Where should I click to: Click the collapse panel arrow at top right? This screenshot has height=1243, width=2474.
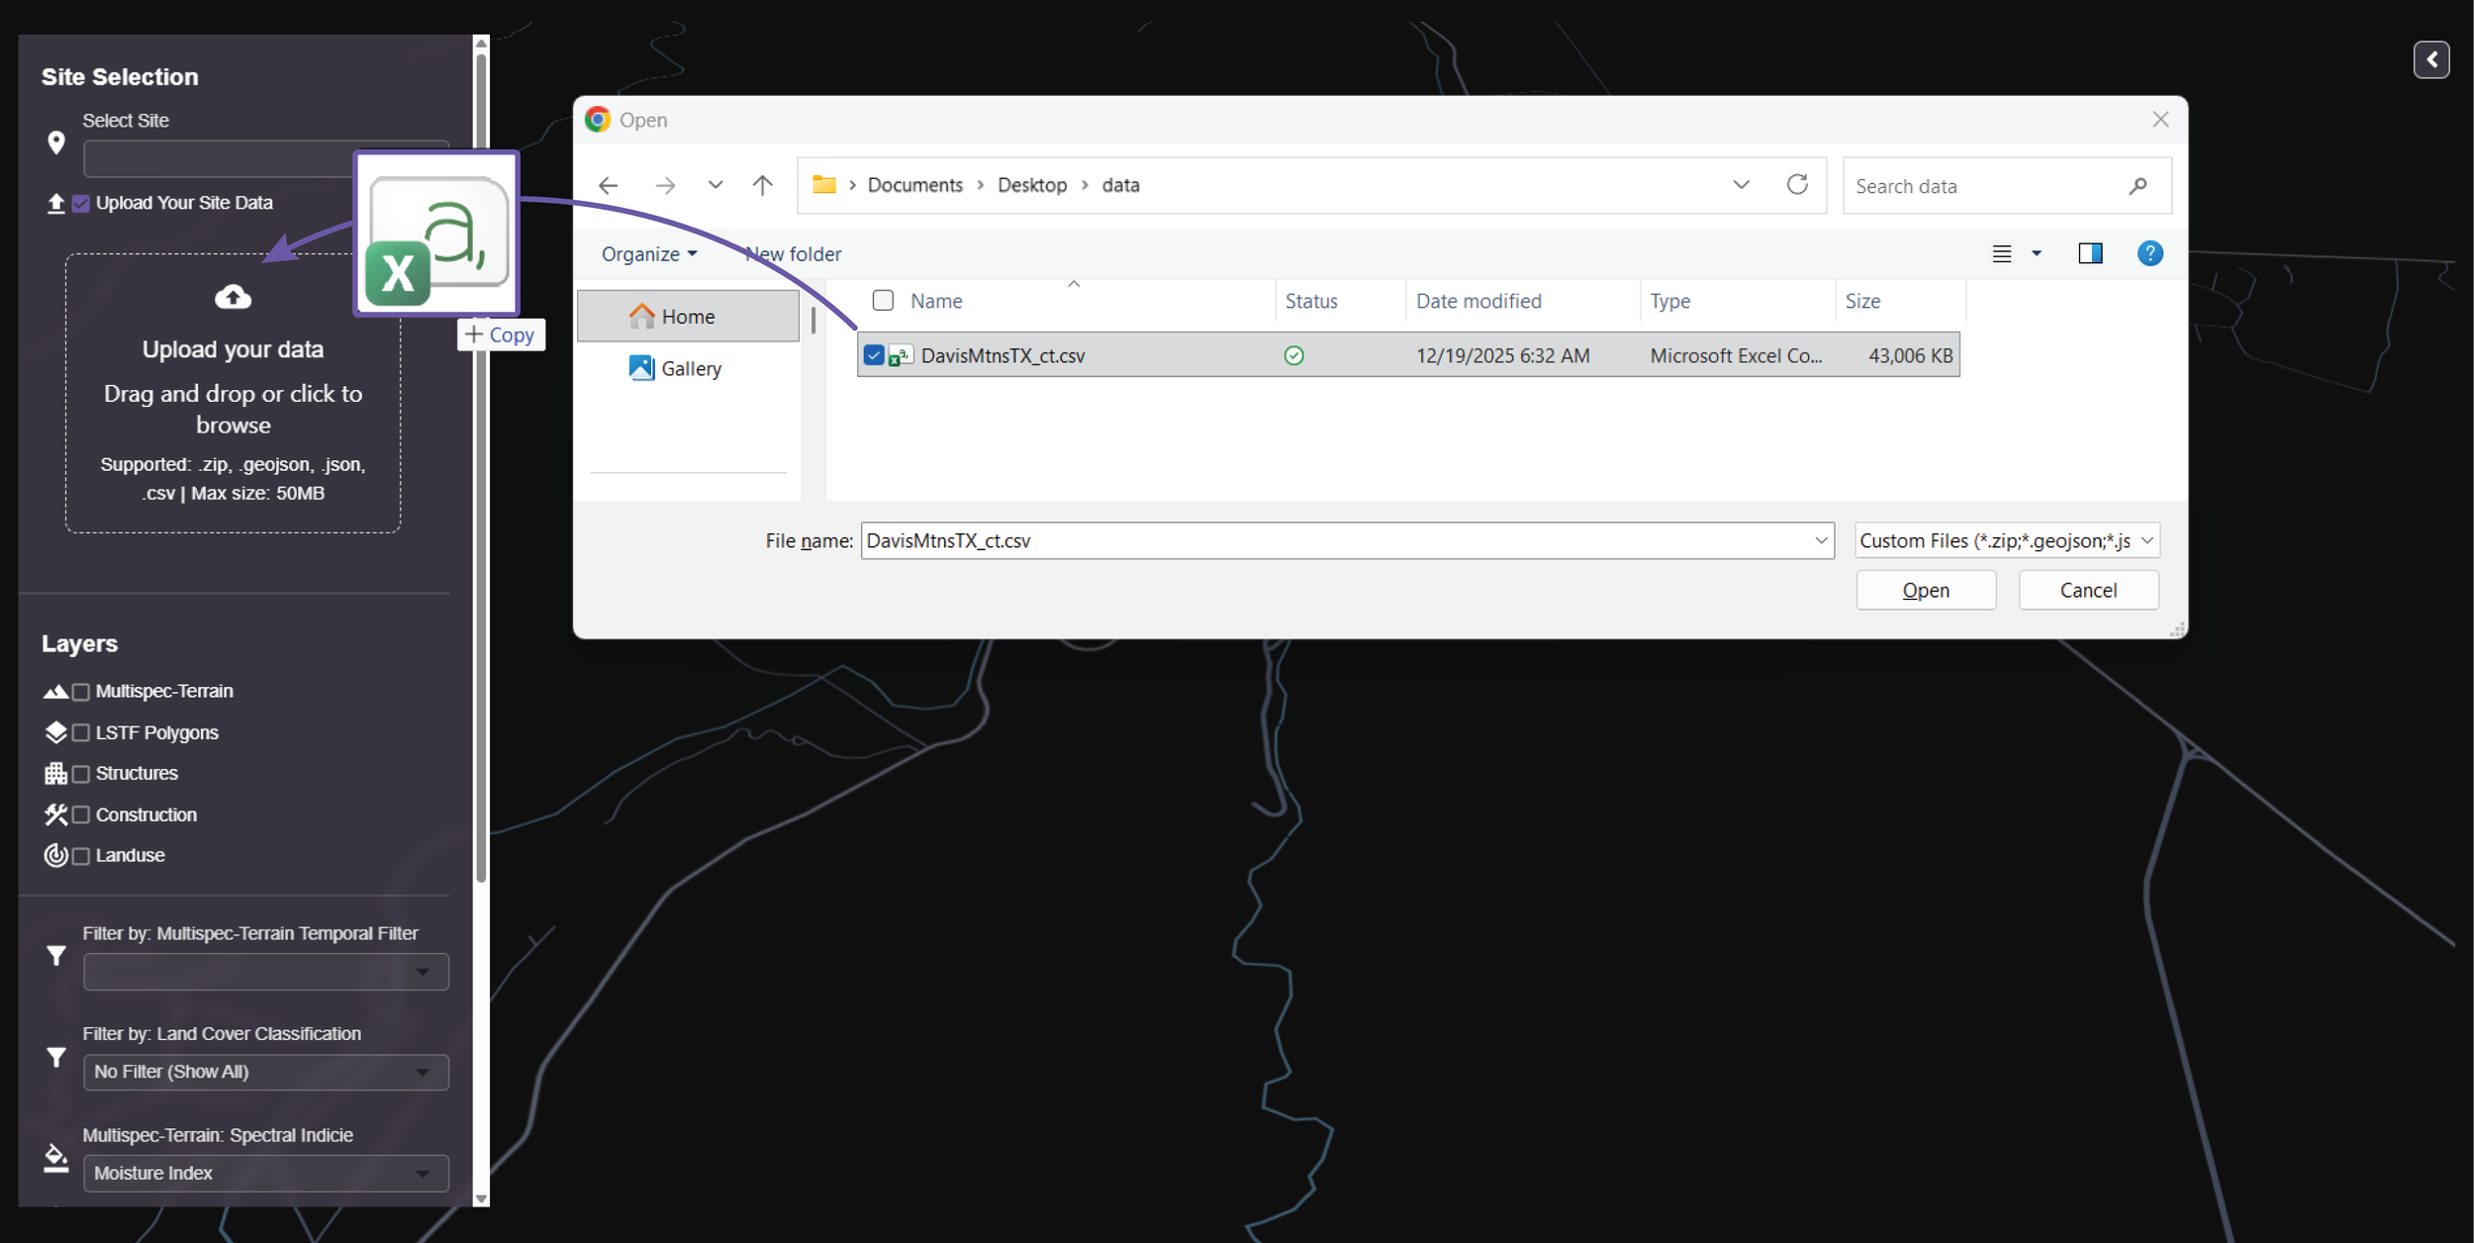pos(2430,59)
